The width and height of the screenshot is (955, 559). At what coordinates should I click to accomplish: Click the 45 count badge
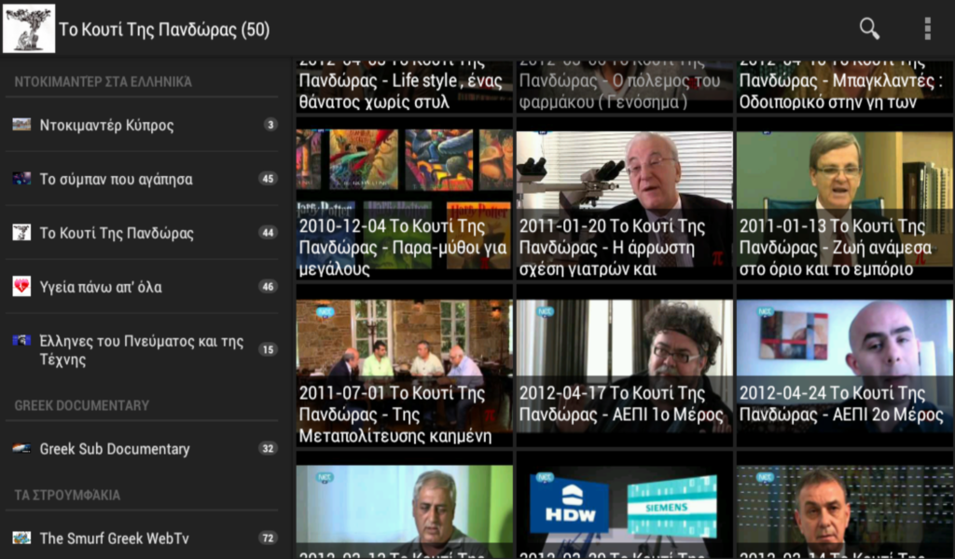tap(268, 178)
